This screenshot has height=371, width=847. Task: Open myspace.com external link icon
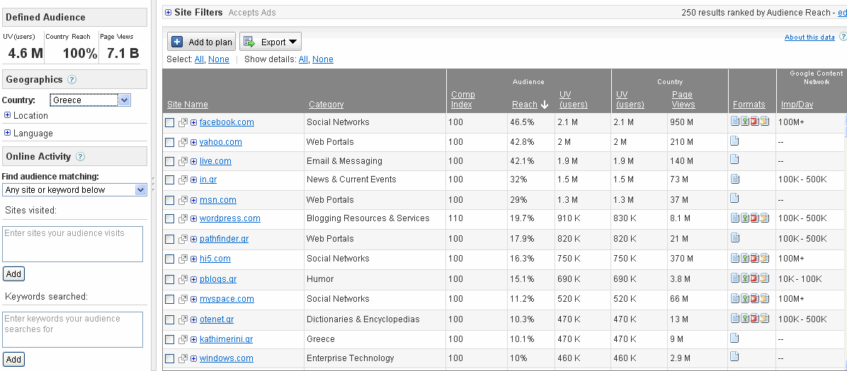(x=183, y=300)
